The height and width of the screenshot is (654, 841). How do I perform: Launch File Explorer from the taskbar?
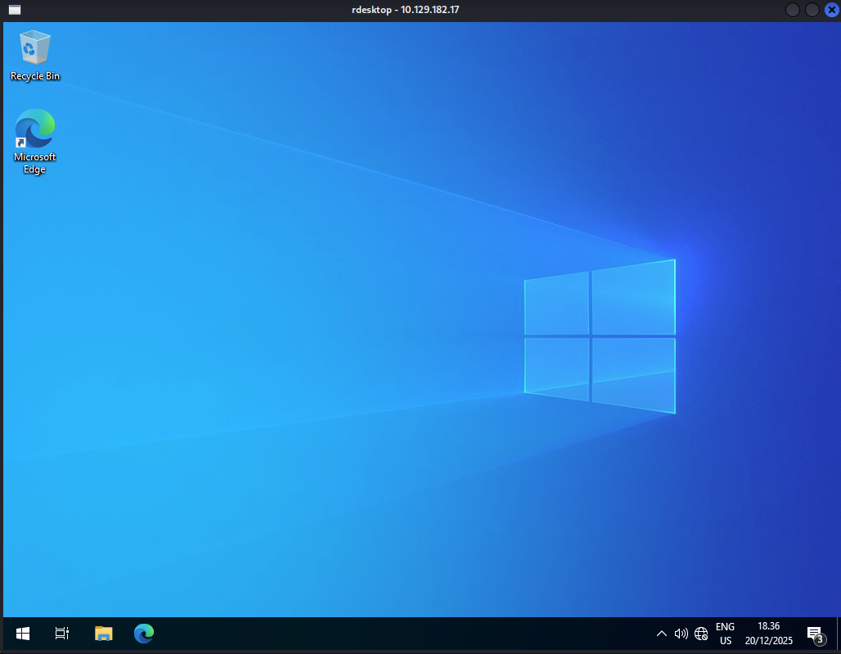coord(103,634)
